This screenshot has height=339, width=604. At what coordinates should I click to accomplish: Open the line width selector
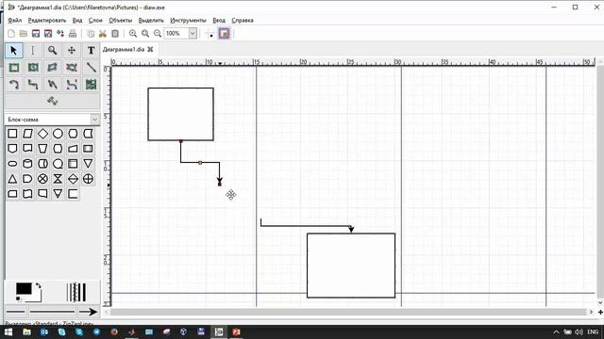(x=76, y=292)
